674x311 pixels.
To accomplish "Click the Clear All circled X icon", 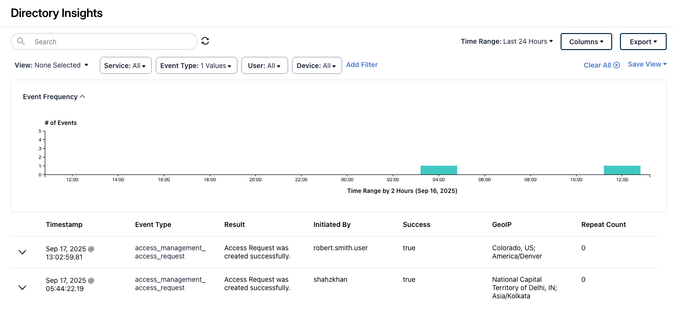I will pos(617,65).
